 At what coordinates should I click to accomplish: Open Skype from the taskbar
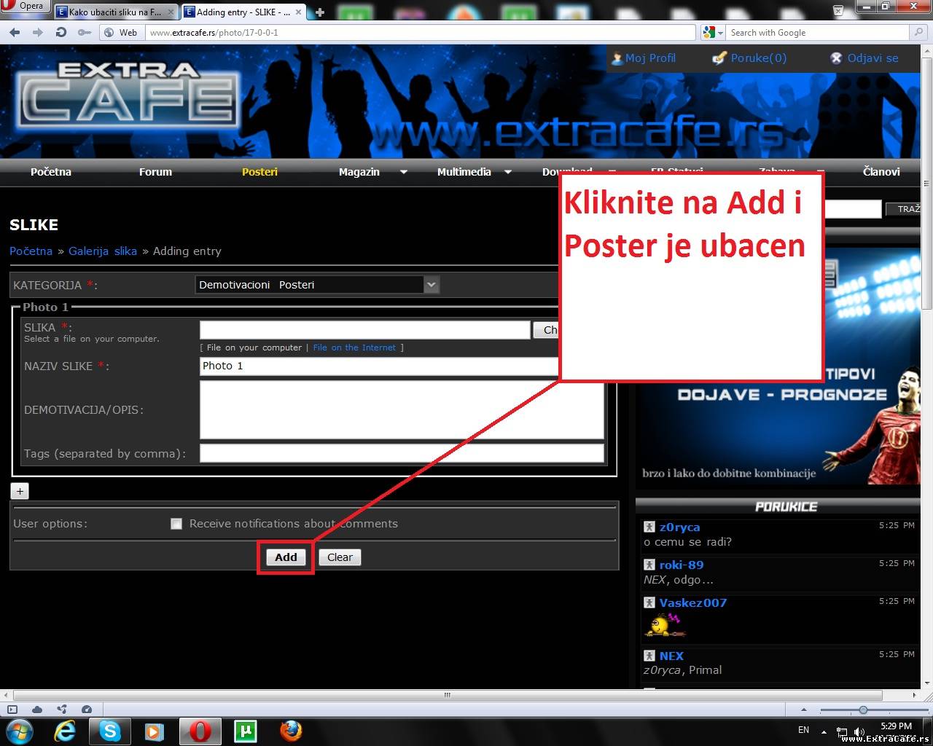[x=110, y=731]
